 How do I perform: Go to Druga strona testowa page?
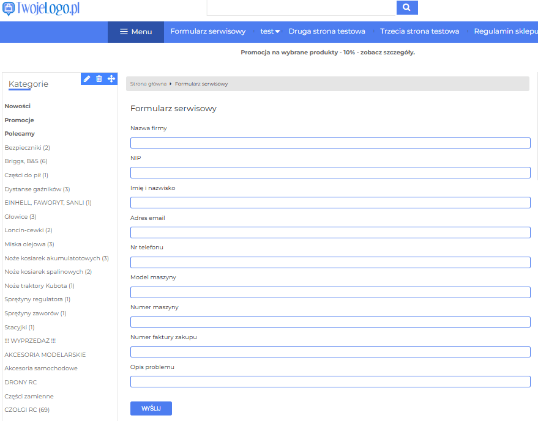pyautogui.click(x=327, y=32)
